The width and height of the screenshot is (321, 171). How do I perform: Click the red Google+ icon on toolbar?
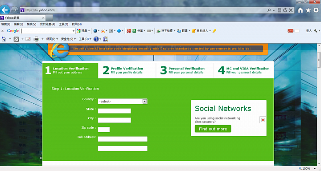tap(128, 31)
